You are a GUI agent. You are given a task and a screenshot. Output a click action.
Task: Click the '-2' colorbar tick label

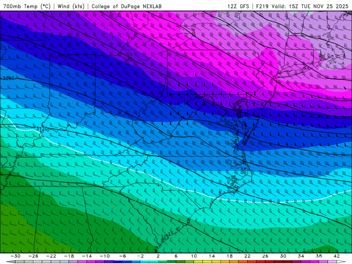pyautogui.click(x=140, y=256)
